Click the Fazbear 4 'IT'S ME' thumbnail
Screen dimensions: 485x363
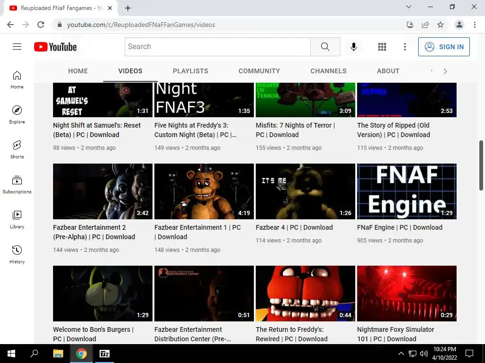tap(305, 191)
